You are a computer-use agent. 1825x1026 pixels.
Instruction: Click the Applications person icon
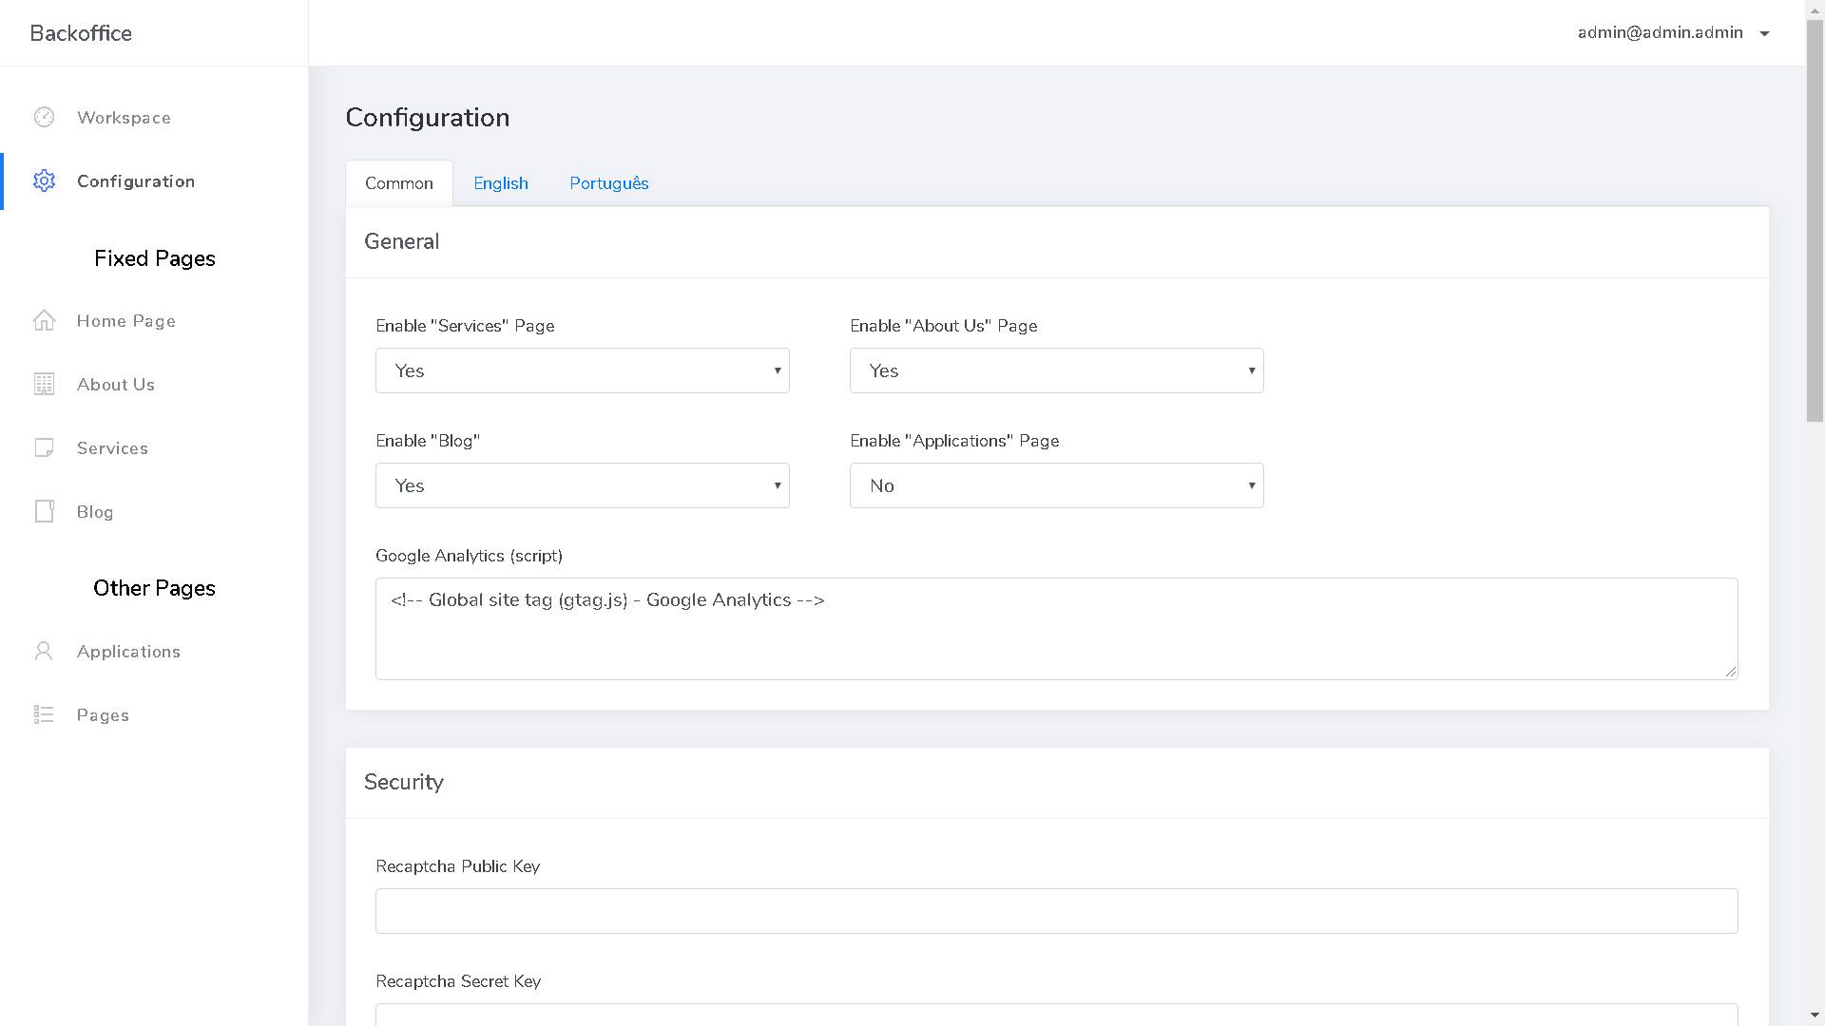click(x=44, y=651)
